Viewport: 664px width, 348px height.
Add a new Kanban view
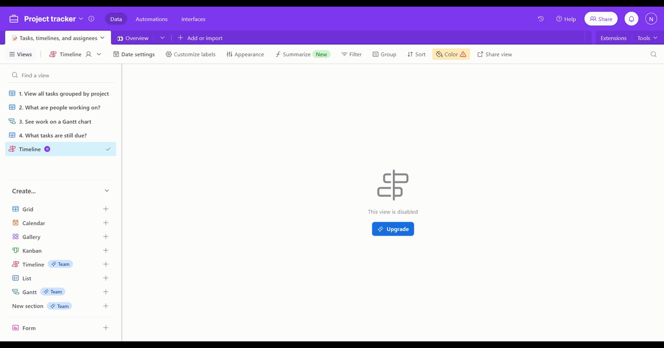pos(106,250)
